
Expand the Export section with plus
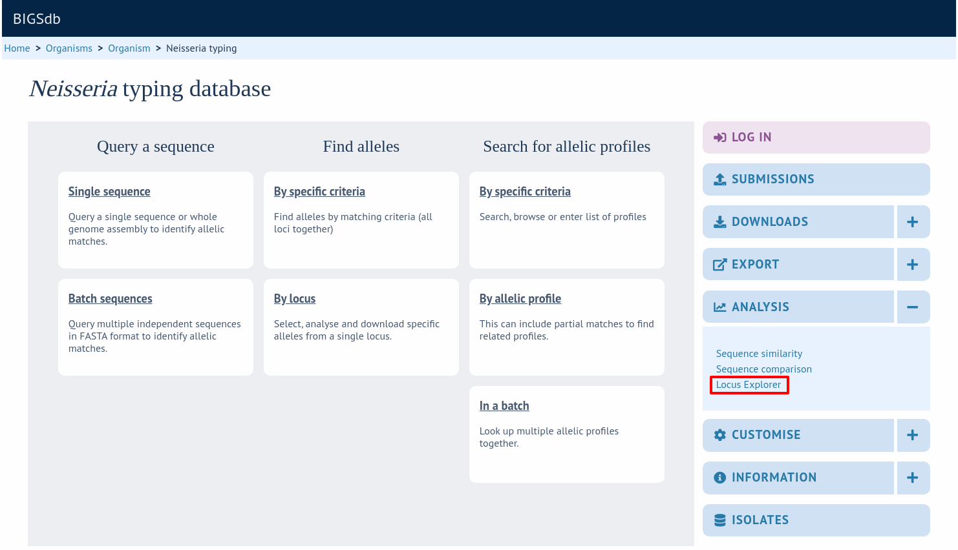[x=913, y=265]
